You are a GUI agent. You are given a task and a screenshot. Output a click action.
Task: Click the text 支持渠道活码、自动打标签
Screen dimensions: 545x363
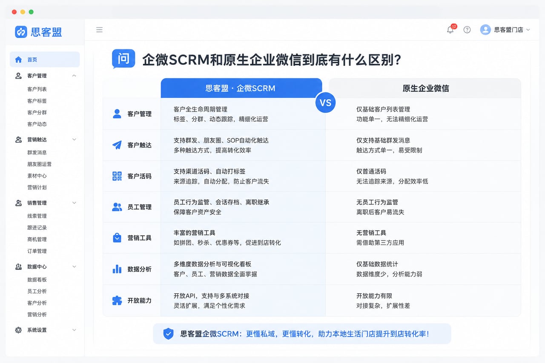[209, 171]
